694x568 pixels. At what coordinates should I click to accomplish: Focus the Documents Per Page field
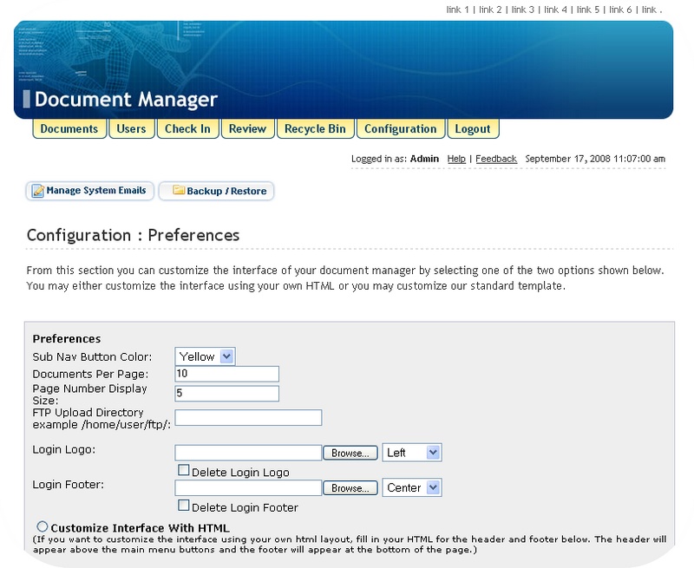point(227,374)
